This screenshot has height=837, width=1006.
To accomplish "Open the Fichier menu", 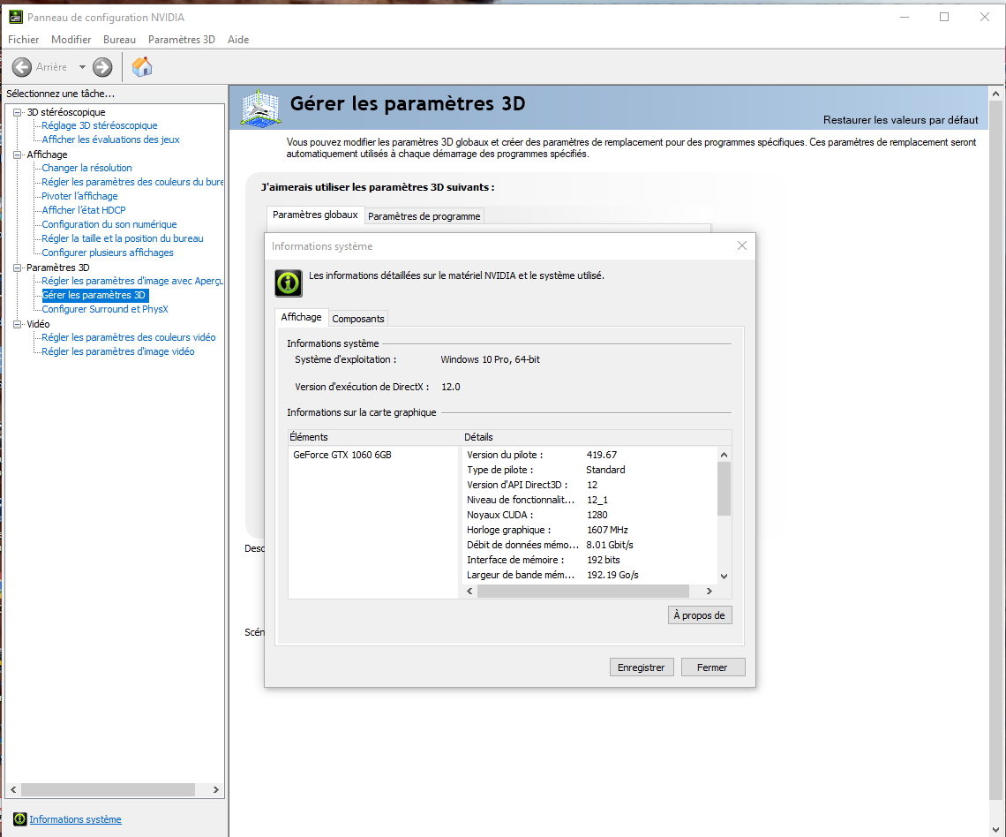I will [x=23, y=39].
